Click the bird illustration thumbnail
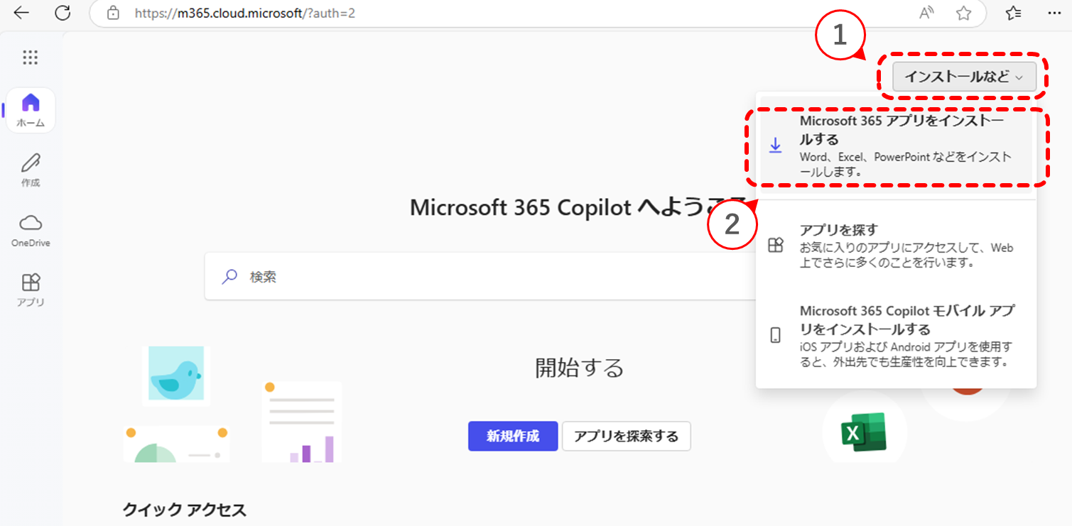Image resolution: width=1072 pixels, height=526 pixels. pos(176,375)
